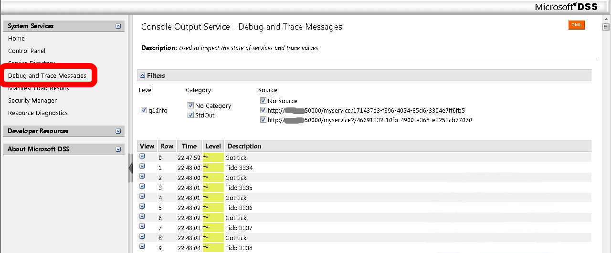Uncheck the myservice2 source checkbox
The height and width of the screenshot is (253, 611).
click(263, 120)
